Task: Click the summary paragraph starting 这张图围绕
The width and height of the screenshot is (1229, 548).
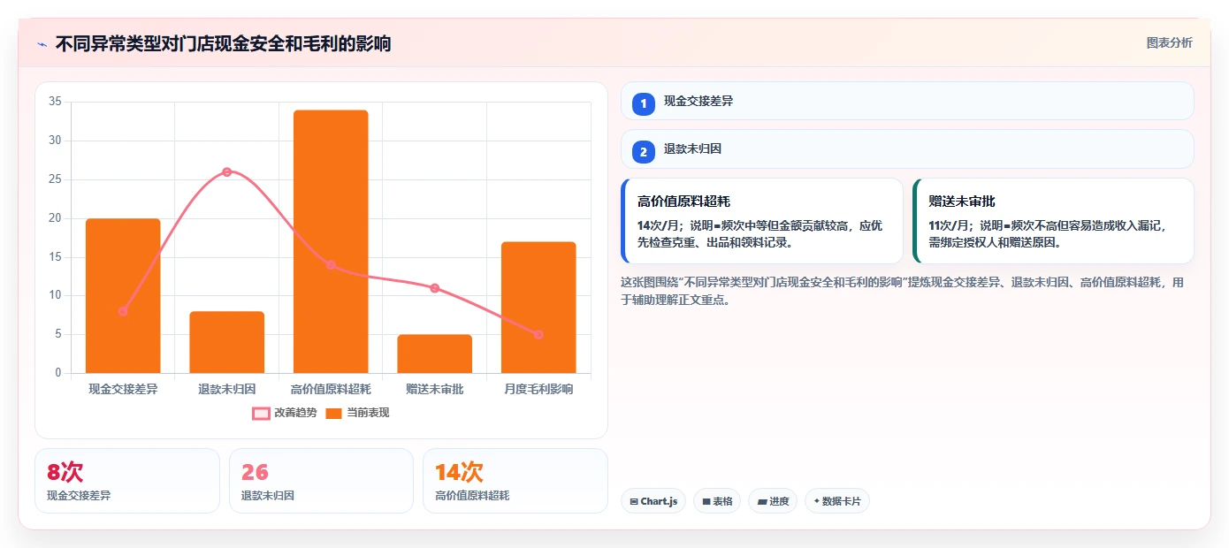Action: click(x=902, y=291)
